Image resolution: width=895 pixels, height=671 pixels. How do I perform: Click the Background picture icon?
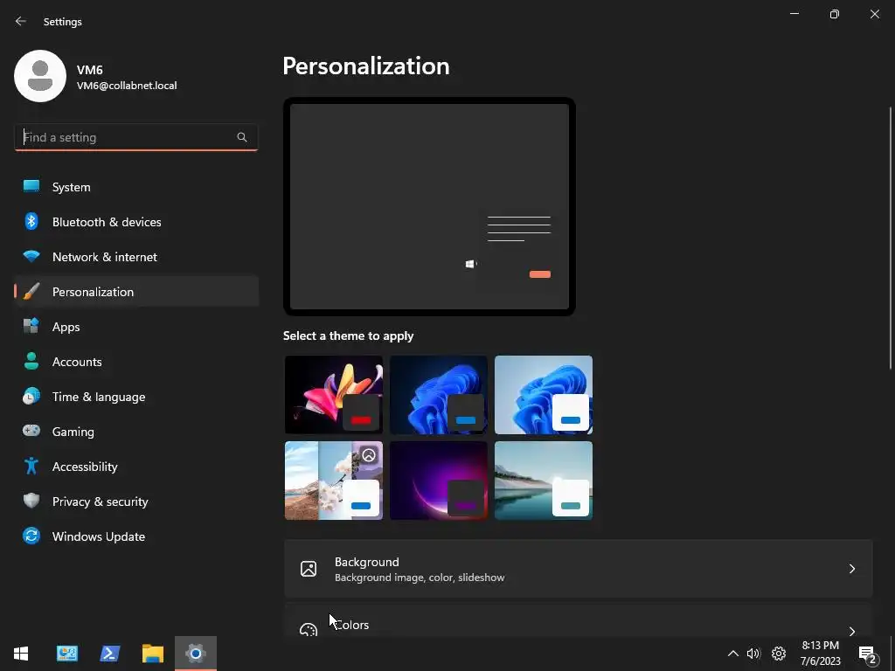[x=309, y=569]
